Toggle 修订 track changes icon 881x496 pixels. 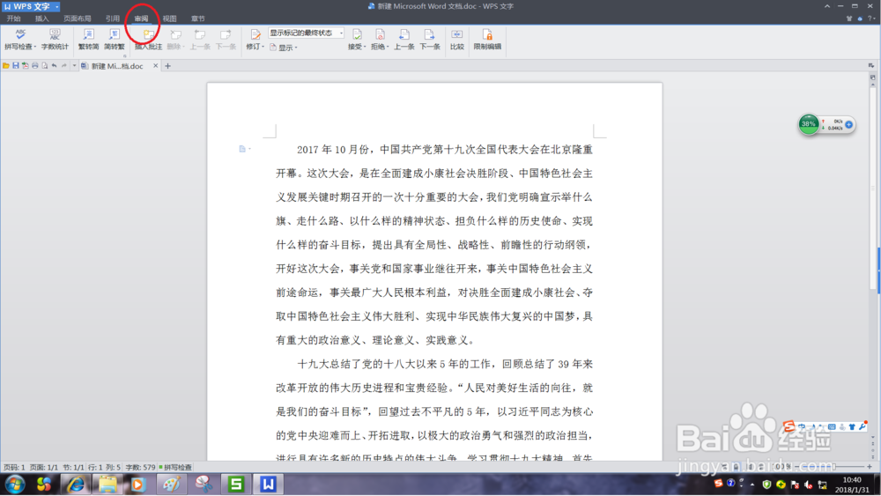255,35
